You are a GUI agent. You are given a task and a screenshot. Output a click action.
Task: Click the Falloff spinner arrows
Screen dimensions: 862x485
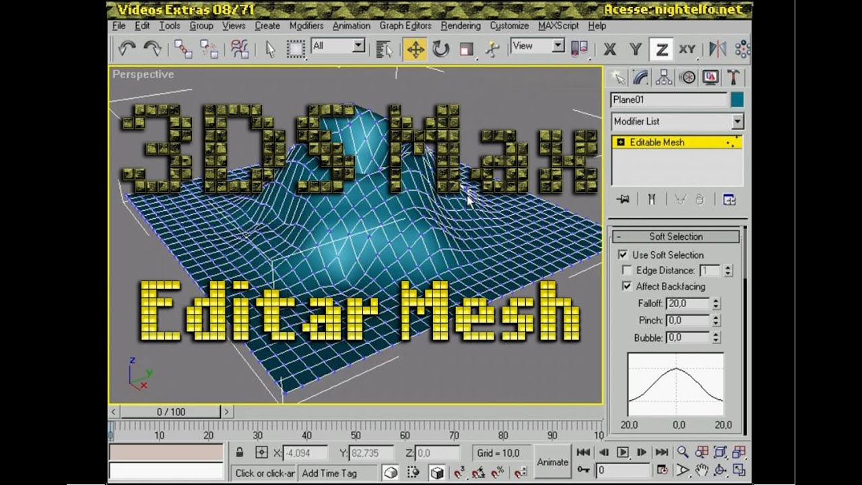717,304
